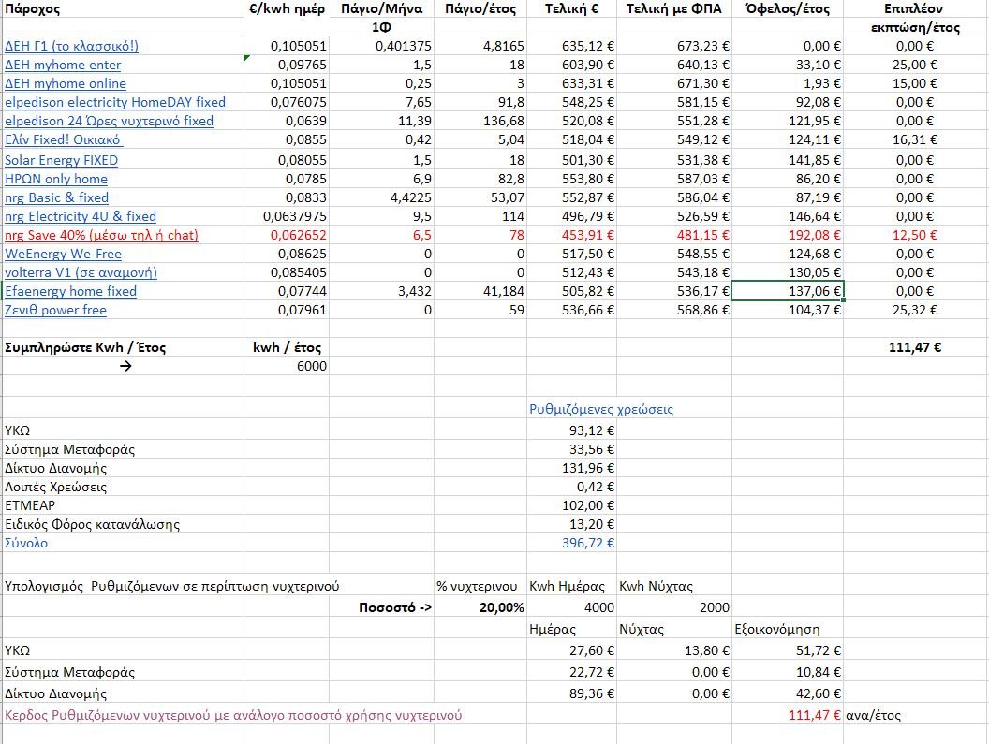
Task: Select the red value 192,08 €
Action: [787, 235]
